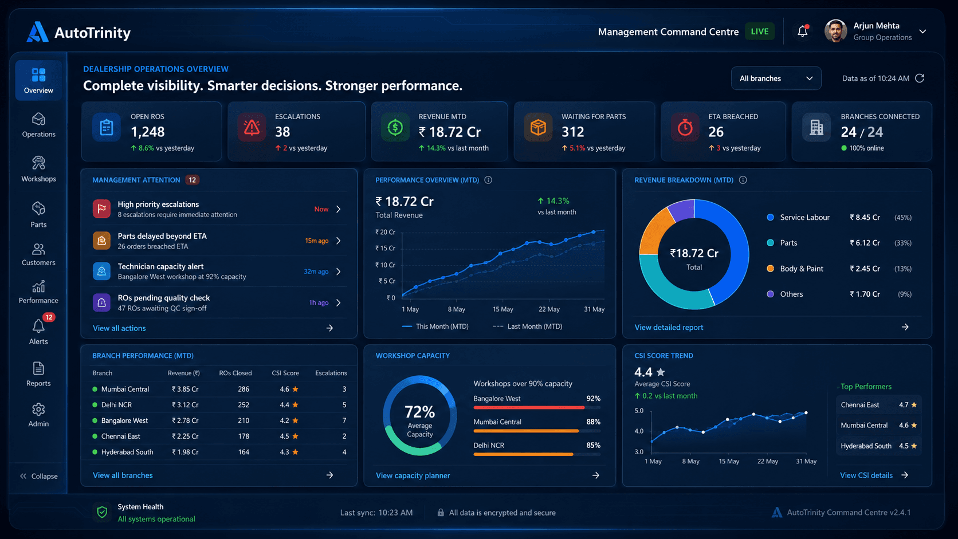The width and height of the screenshot is (958, 539).
Task: Expand the Arjun Mehta user menu chevron
Action: pyautogui.click(x=922, y=32)
